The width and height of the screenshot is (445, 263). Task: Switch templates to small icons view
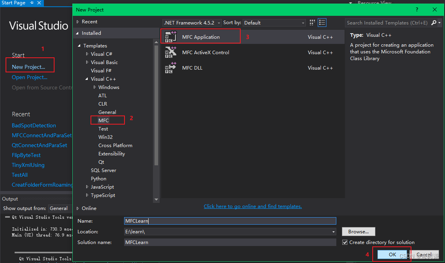click(x=312, y=23)
